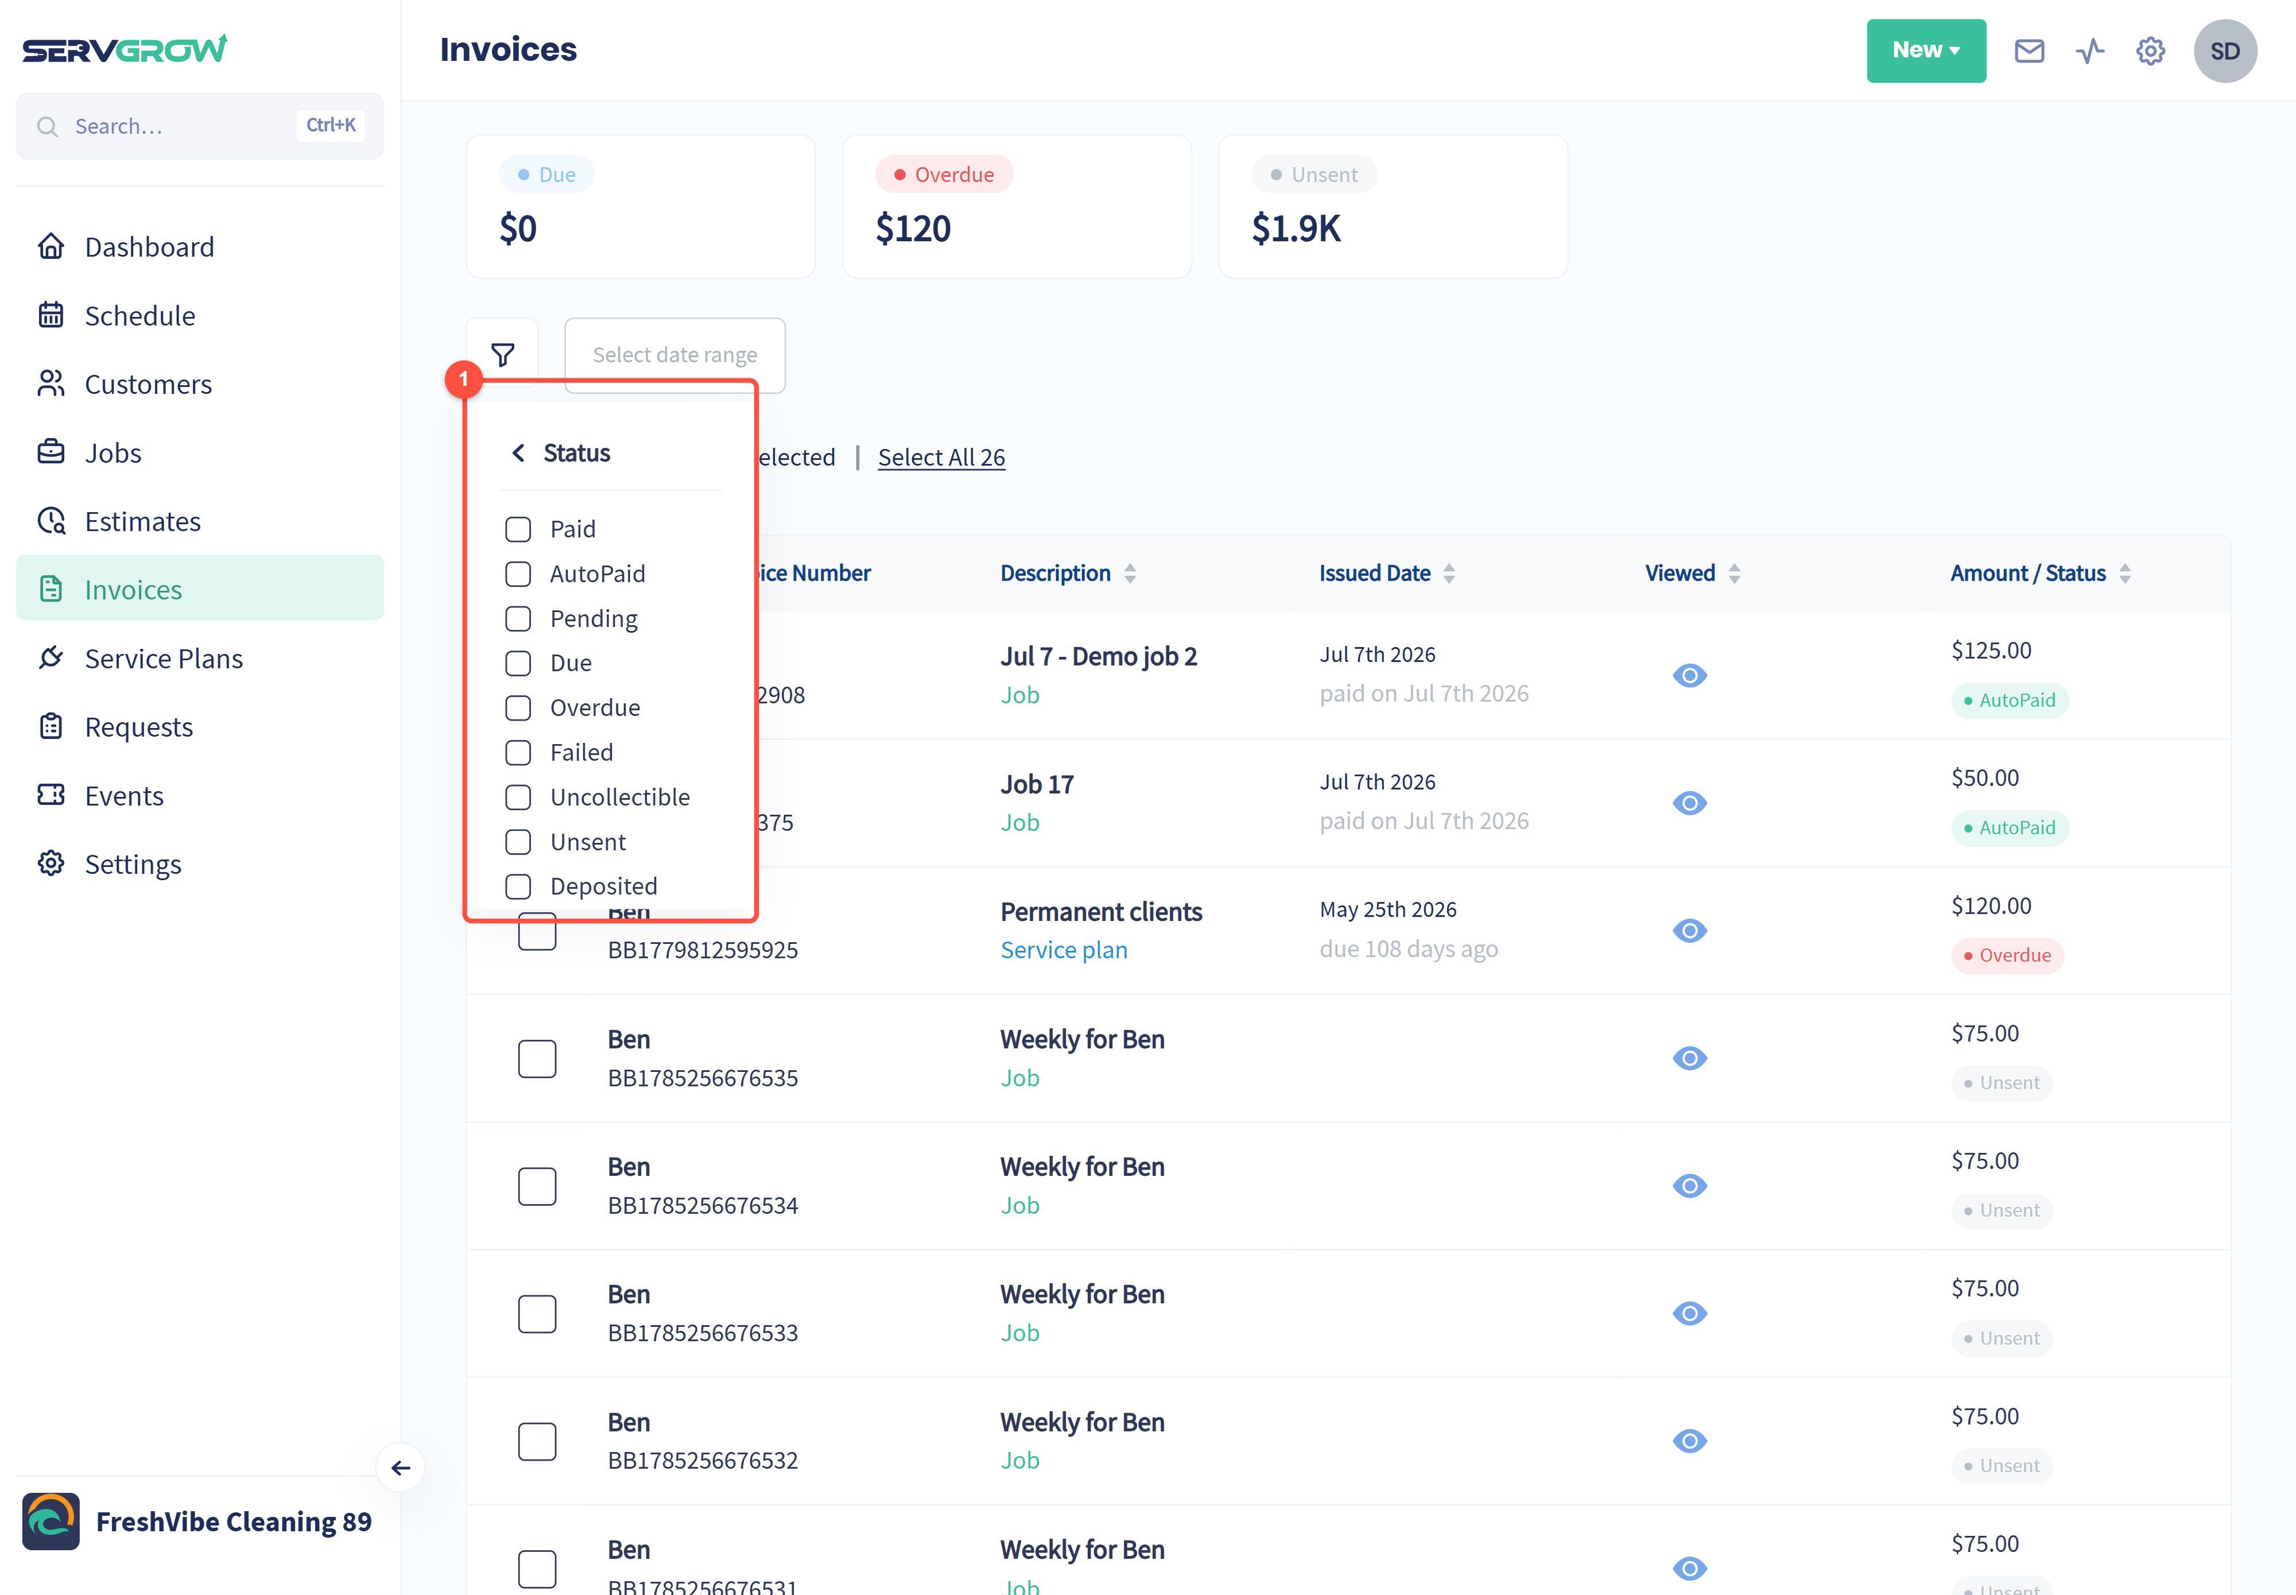The height and width of the screenshot is (1595, 2296).
Task: Tick the Unsent status checkbox
Action: (x=518, y=842)
